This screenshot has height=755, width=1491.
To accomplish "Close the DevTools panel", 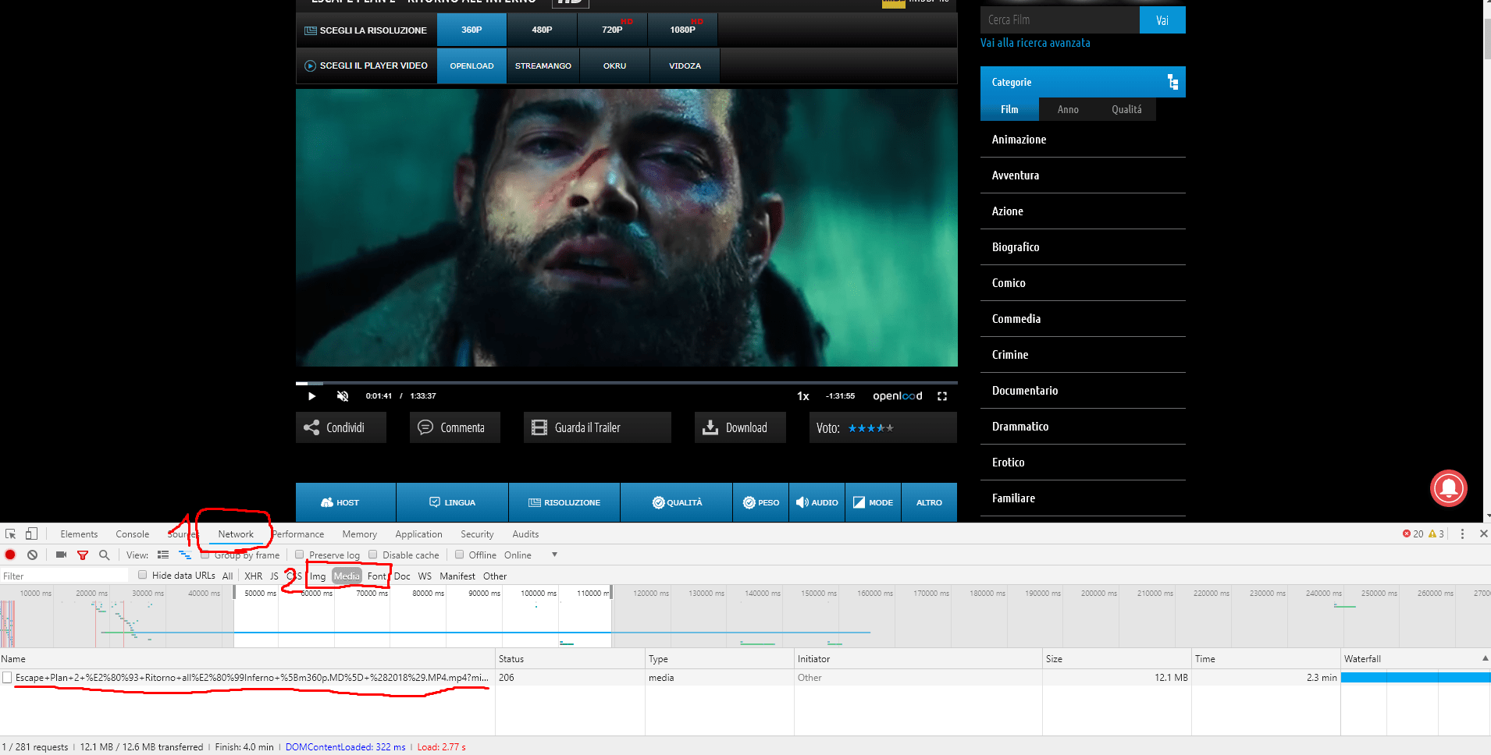I will point(1483,534).
